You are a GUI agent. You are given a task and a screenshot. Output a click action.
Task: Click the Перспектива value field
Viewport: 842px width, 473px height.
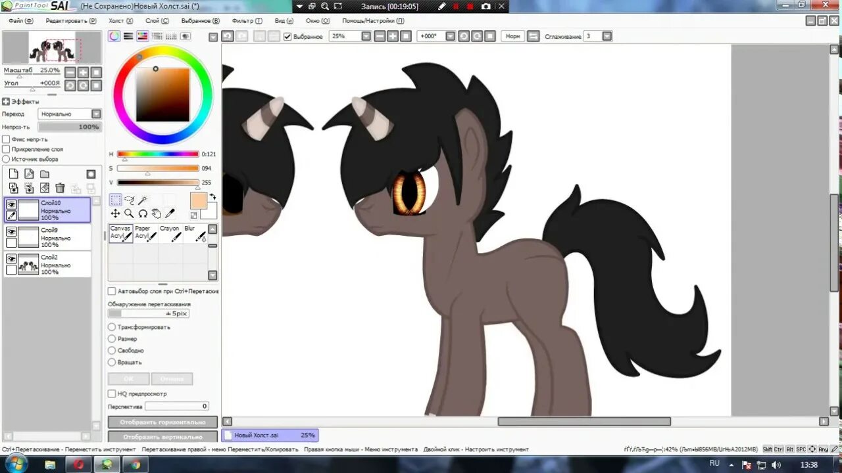click(177, 407)
